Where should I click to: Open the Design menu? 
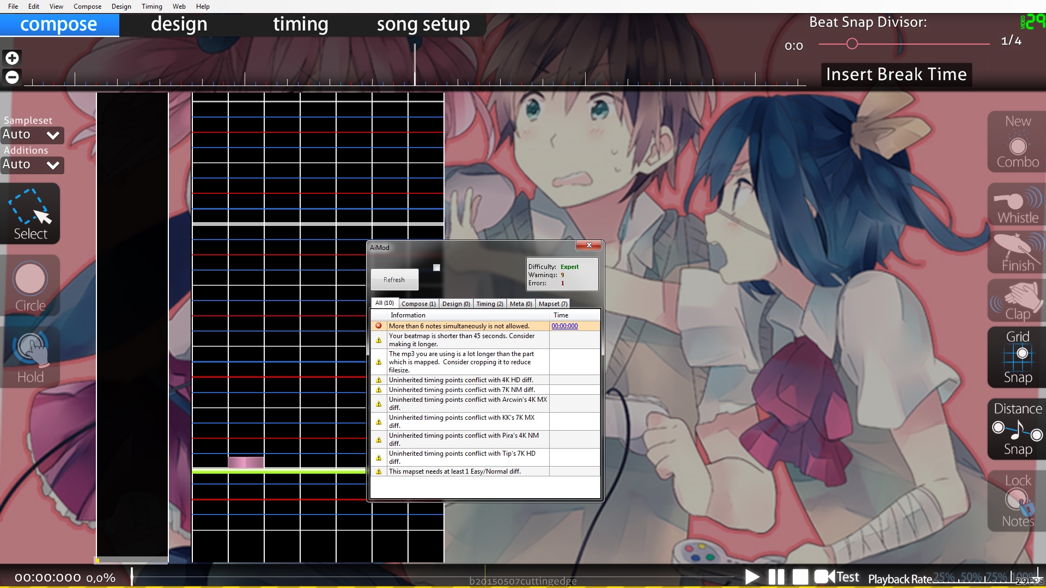(x=121, y=7)
